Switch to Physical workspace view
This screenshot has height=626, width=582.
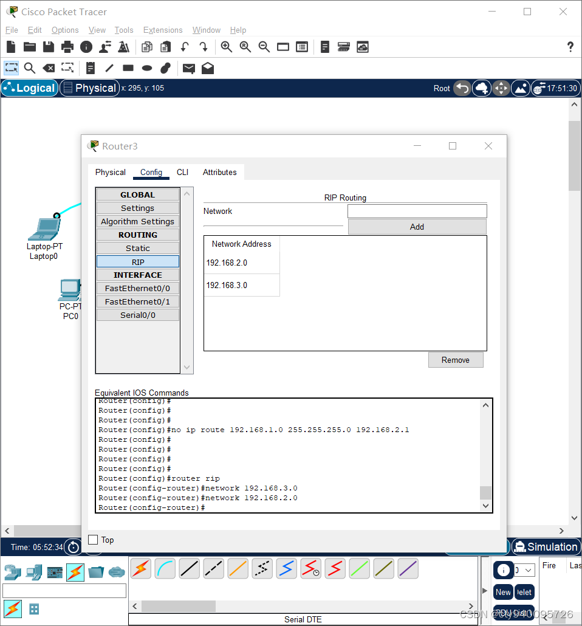point(90,88)
